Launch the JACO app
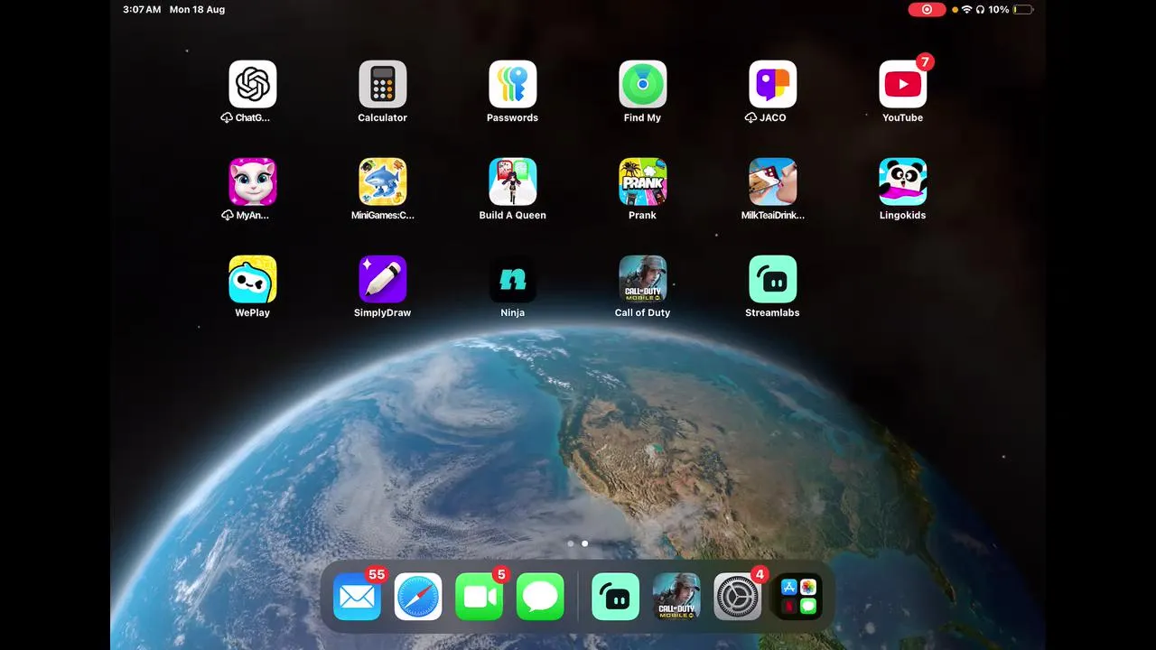Viewport: 1156px width, 650px height. click(773, 84)
